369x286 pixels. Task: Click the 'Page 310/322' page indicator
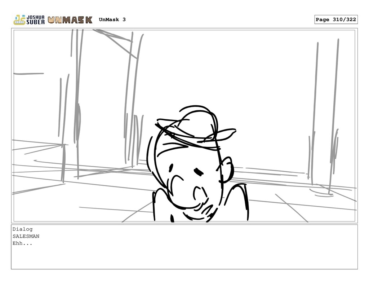tap(336, 19)
